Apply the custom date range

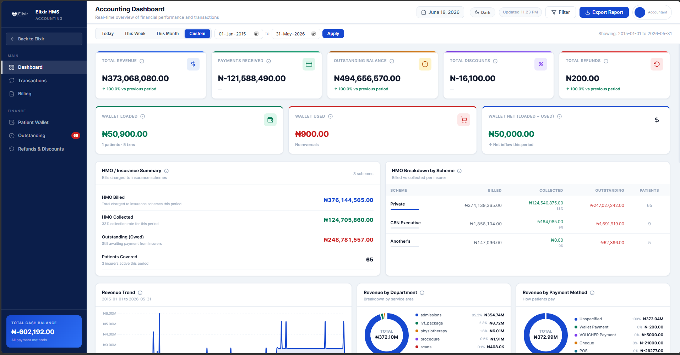tap(333, 34)
